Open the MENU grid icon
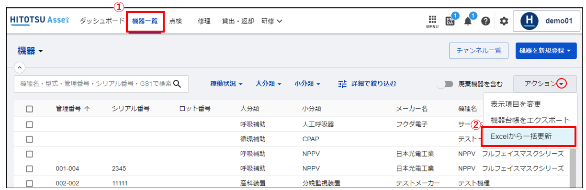Screen dimensions: 586x190 pos(432,22)
